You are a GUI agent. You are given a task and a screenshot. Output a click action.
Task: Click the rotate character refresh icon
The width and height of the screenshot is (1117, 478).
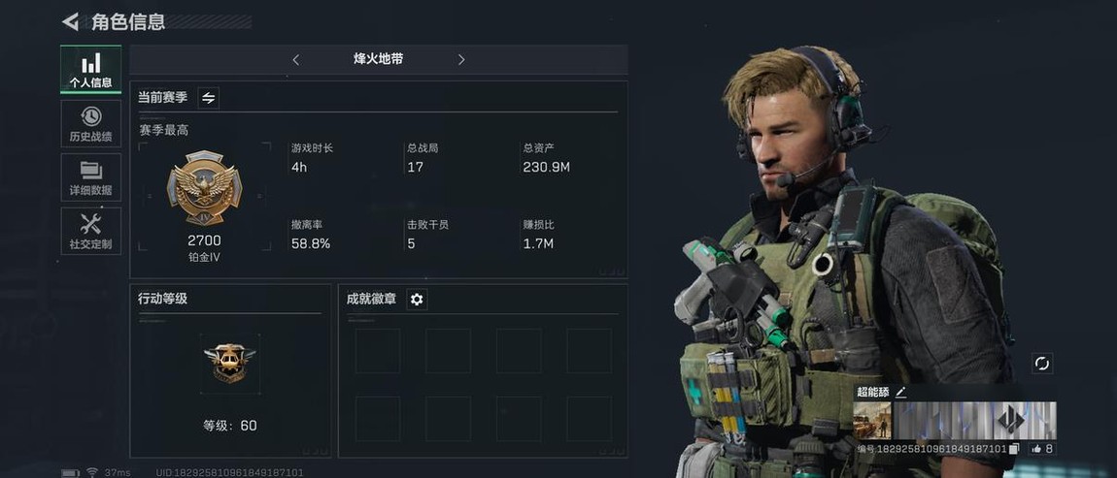[1042, 364]
